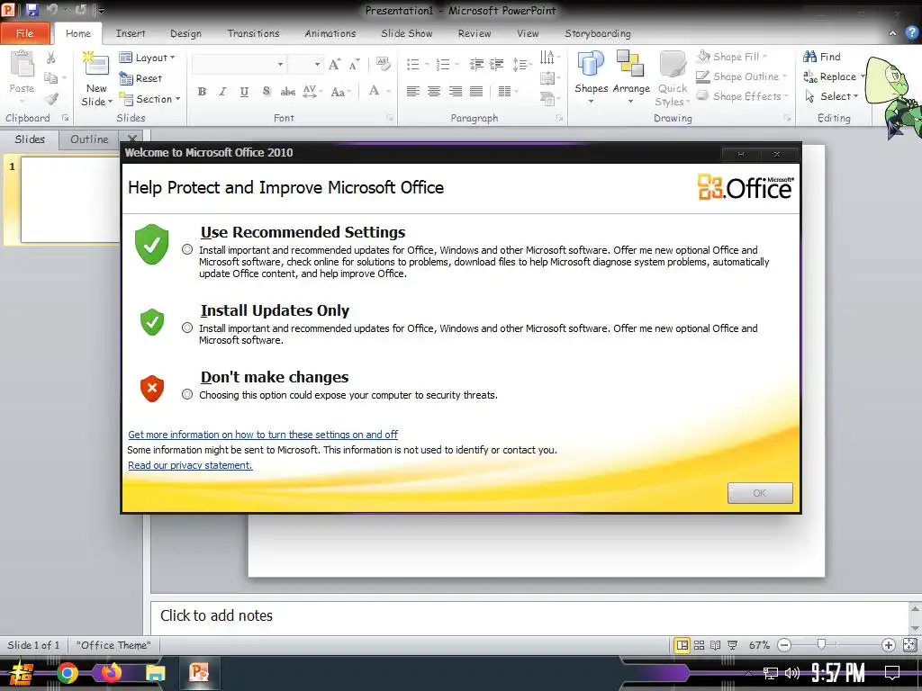This screenshot has width=922, height=691.
Task: Open the Shape Effects dropdown
Action: pyautogui.click(x=742, y=96)
